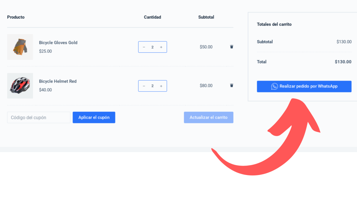Delete Bicycle Gloves Gold with trash icon
The height and width of the screenshot is (200, 357).
231,47
